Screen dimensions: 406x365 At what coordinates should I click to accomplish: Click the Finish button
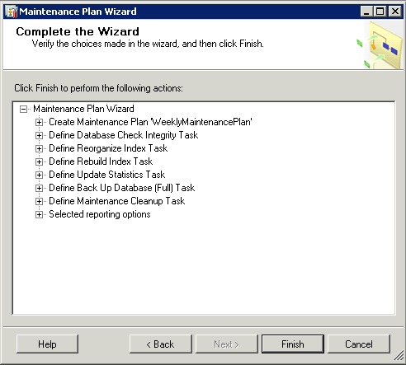(293, 344)
